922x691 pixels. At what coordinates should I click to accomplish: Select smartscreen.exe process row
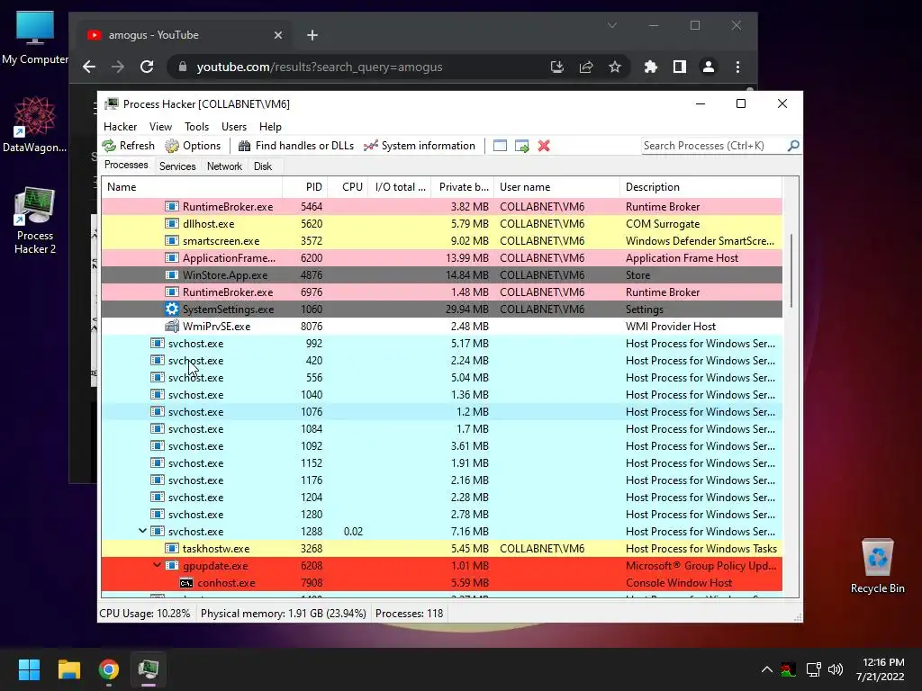point(442,241)
